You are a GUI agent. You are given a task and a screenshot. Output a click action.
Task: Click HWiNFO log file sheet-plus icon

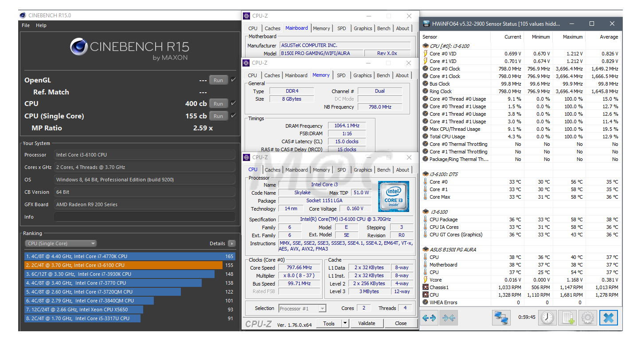(568, 317)
